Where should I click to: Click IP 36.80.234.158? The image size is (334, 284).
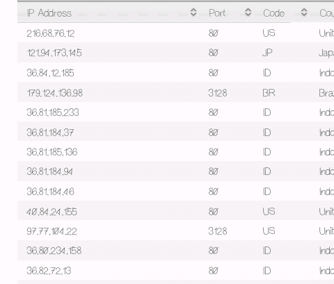54,251
